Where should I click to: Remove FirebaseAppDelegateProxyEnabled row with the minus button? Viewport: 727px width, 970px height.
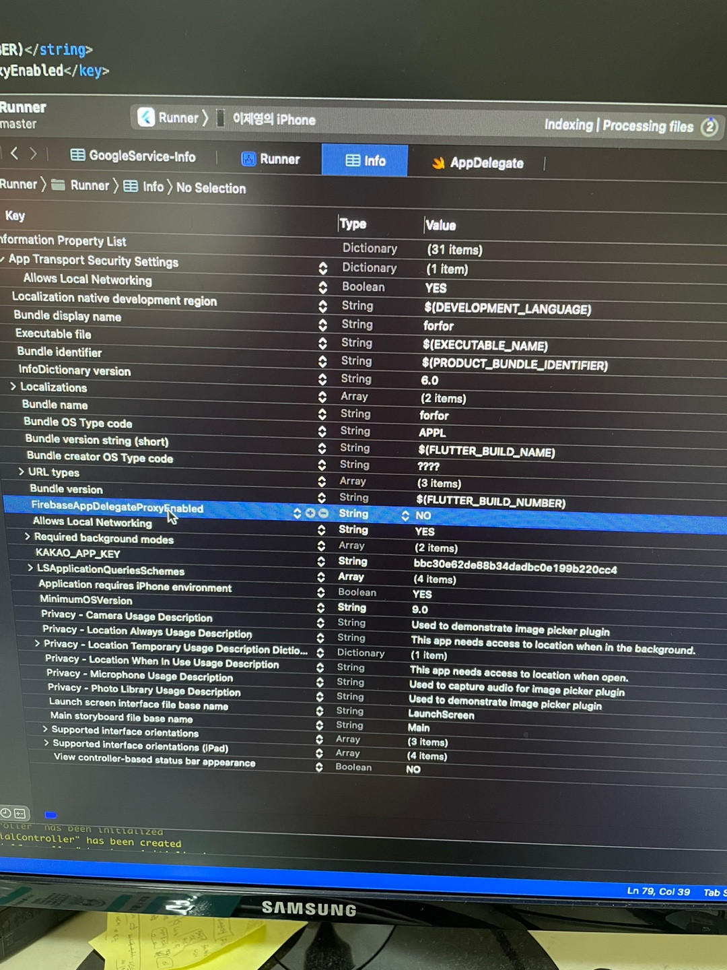pyautogui.click(x=323, y=513)
